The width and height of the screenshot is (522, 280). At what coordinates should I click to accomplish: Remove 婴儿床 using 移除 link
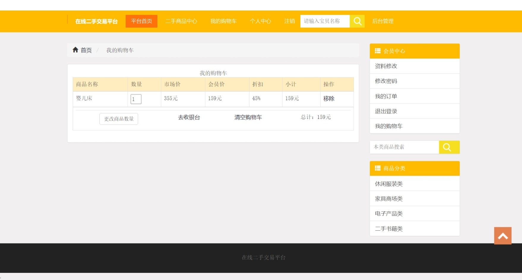(x=329, y=99)
